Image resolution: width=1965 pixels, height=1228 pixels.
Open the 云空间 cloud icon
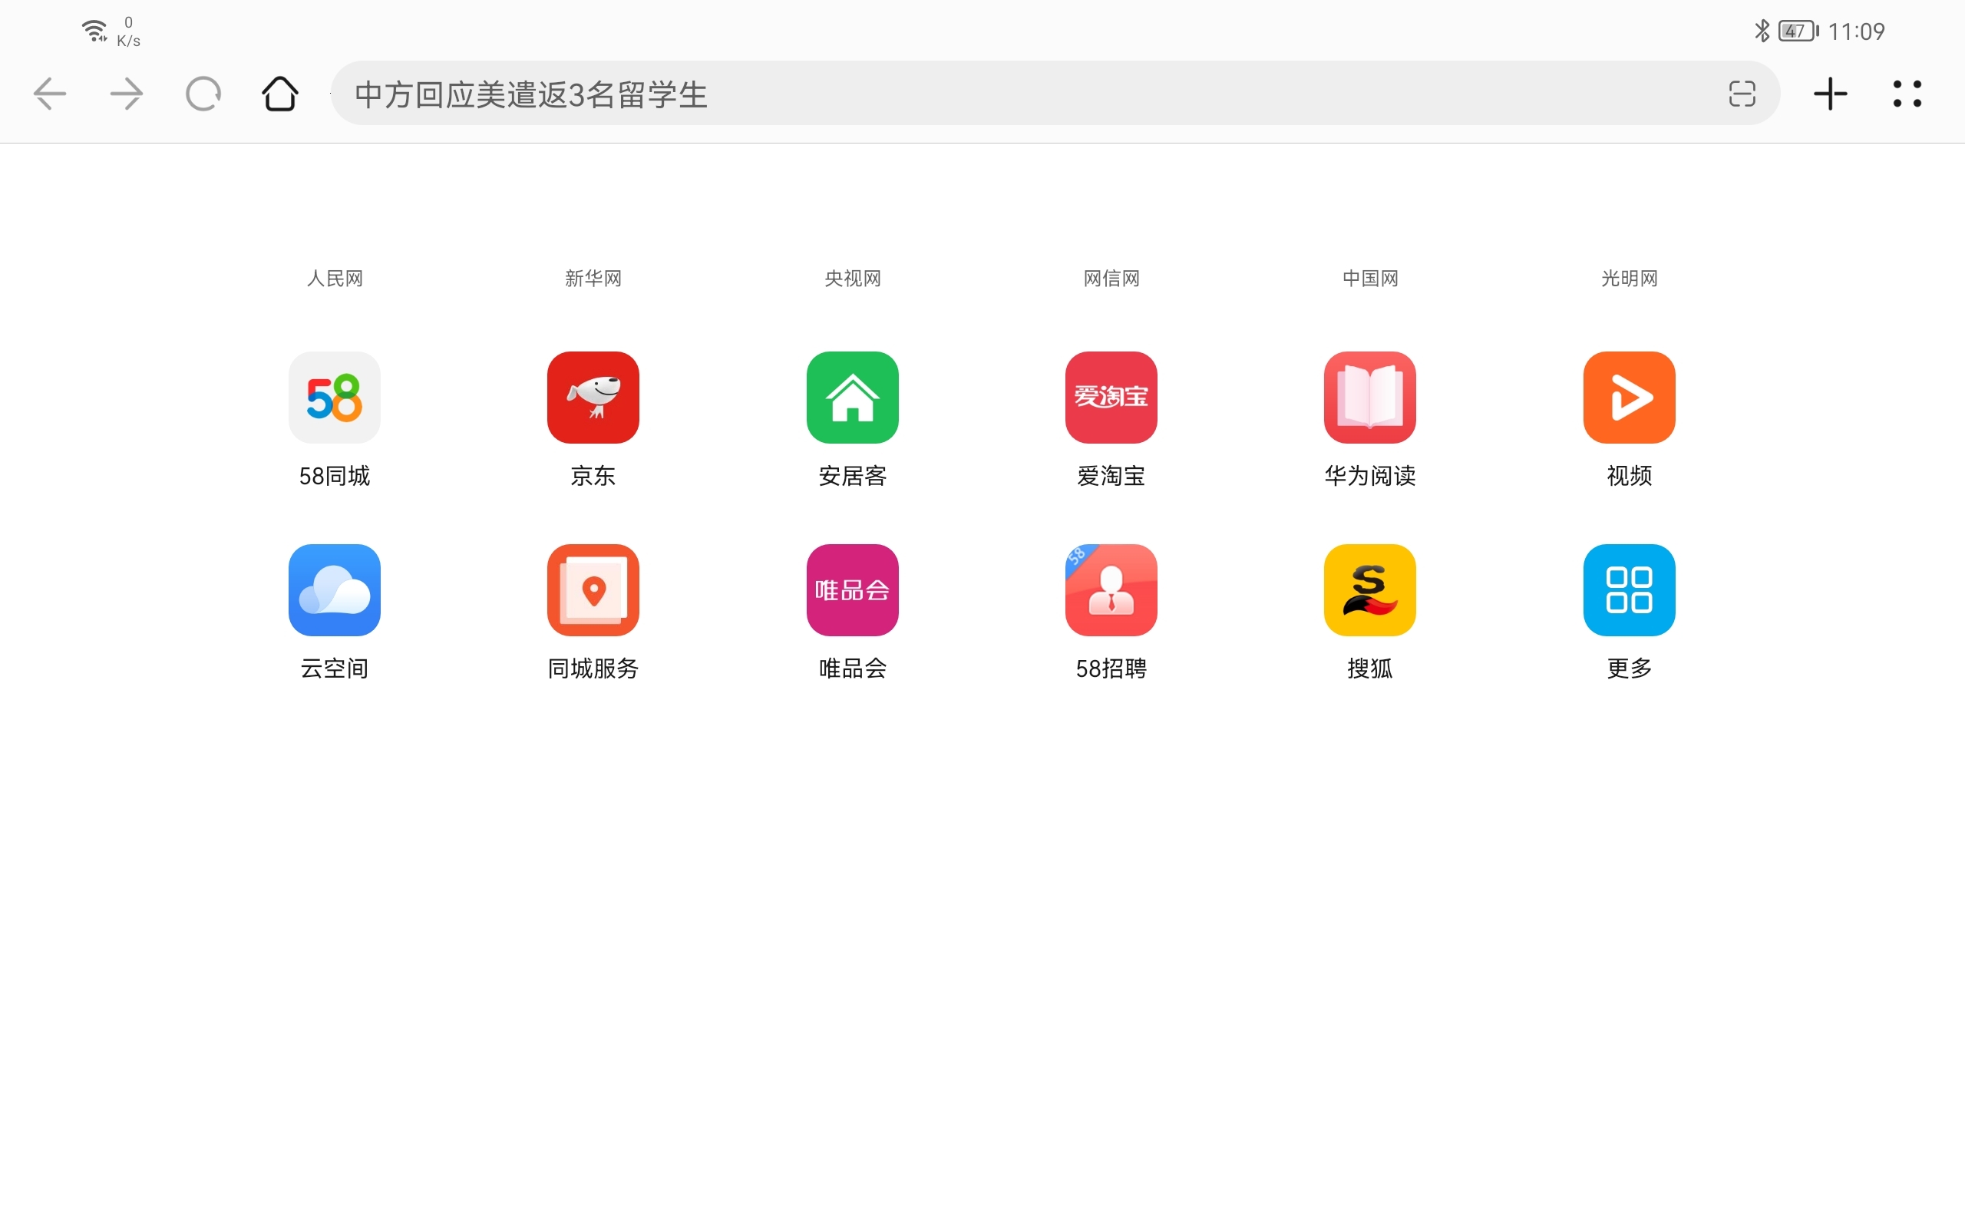(335, 589)
